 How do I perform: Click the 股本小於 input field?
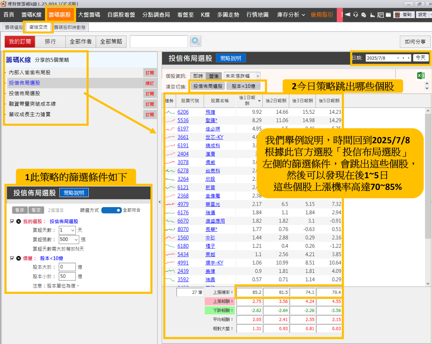pyautogui.click(x=67, y=276)
